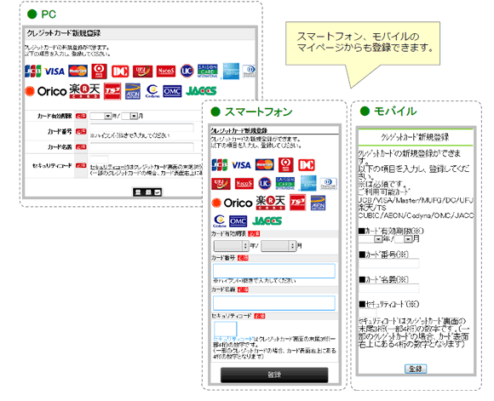Click the blue セキュリティコード link in smartphone form

pyautogui.click(x=233, y=339)
